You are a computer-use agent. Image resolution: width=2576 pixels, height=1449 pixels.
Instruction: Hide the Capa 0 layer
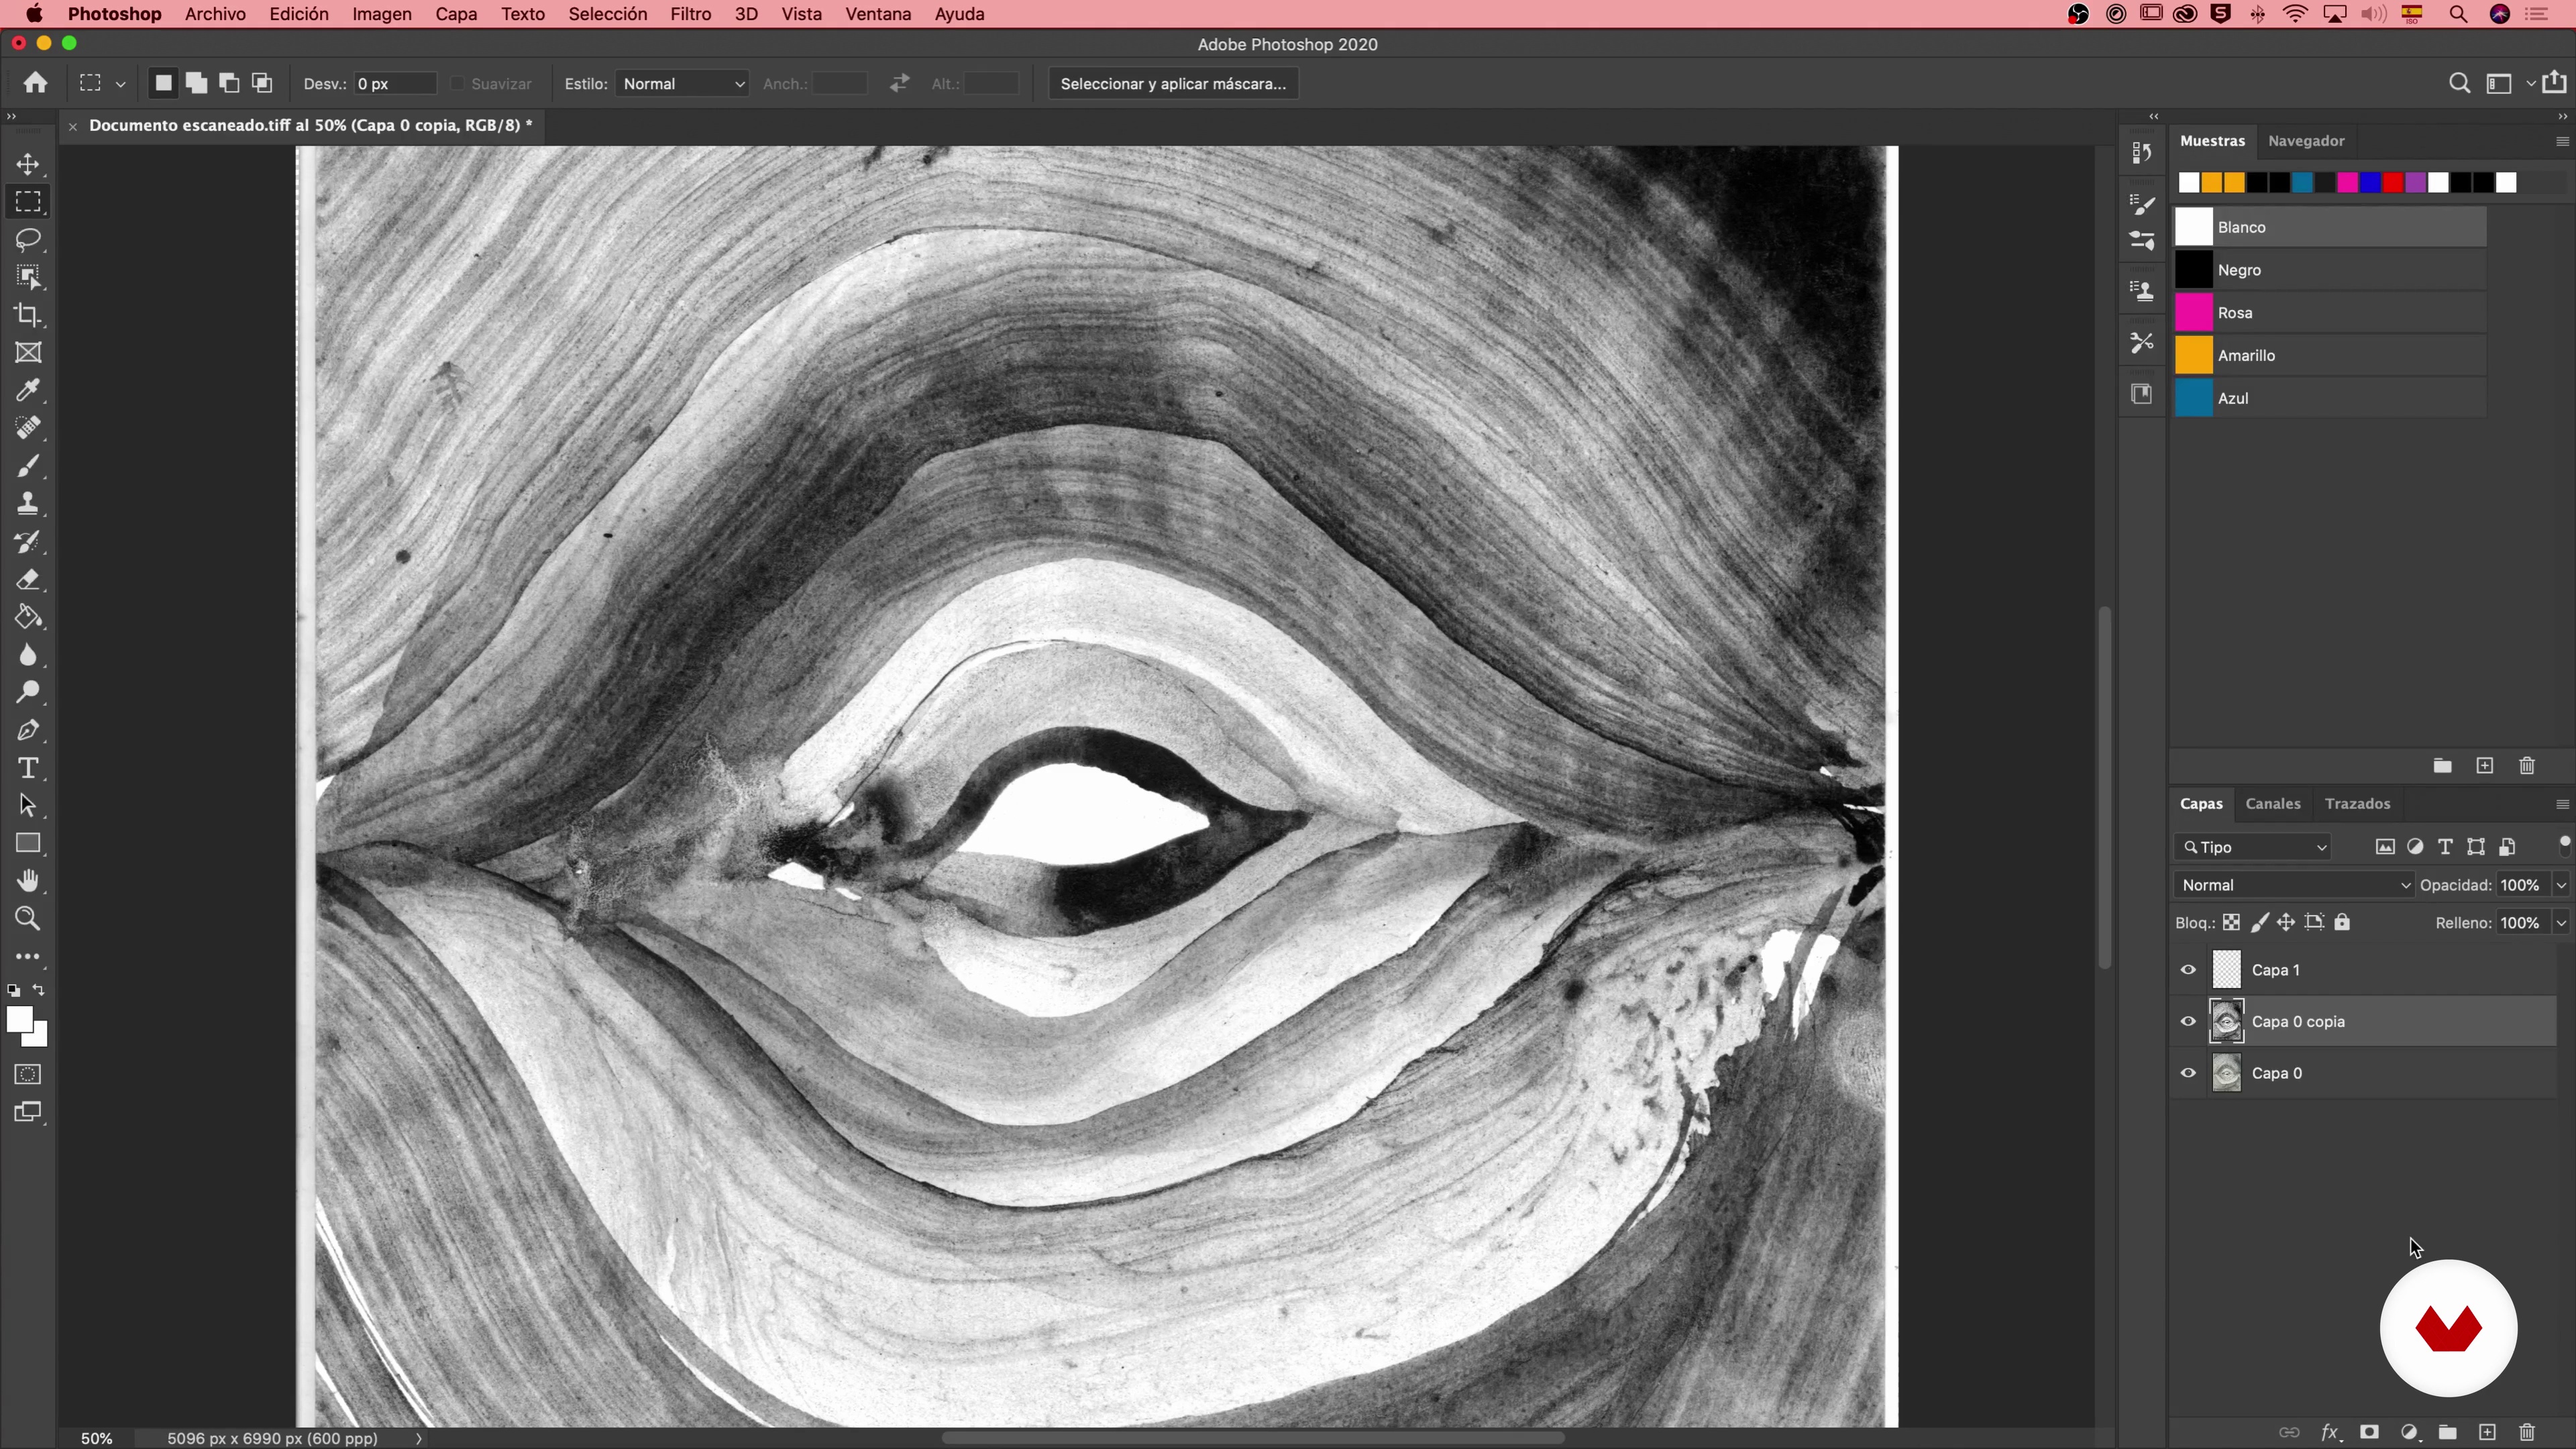click(2188, 1073)
